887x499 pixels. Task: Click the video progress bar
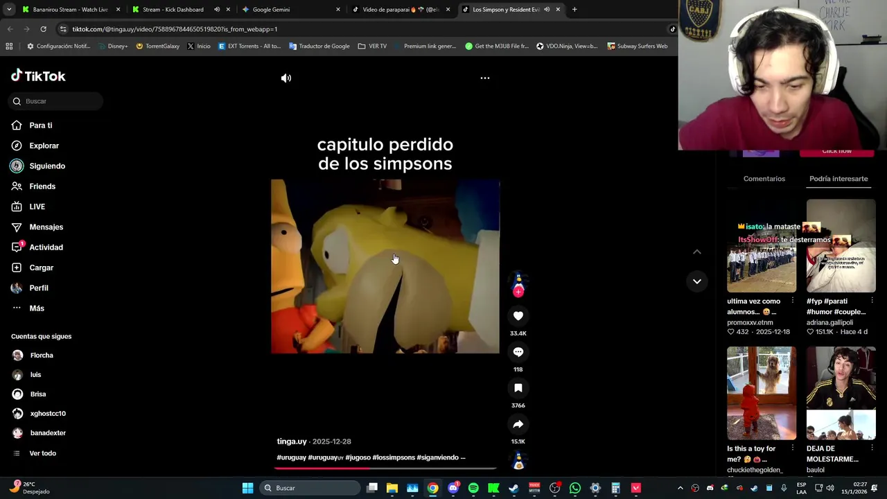click(x=385, y=469)
